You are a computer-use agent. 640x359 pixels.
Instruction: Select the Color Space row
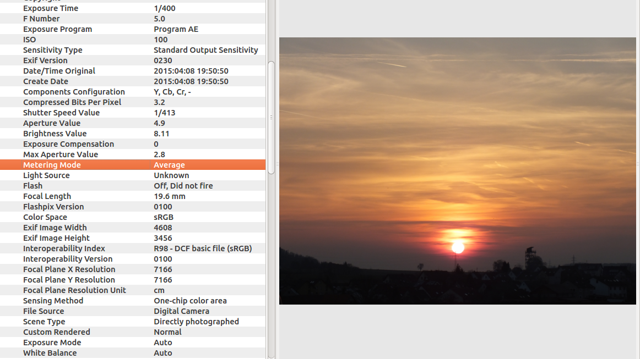click(133, 217)
